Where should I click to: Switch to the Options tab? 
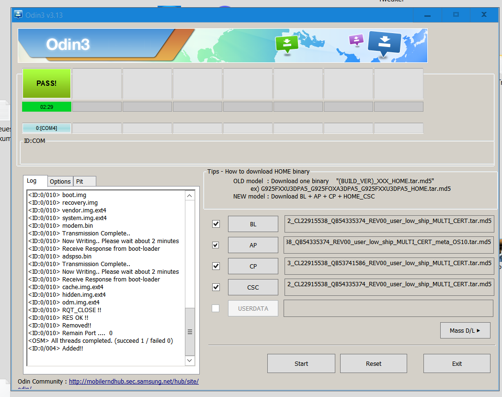(60, 181)
